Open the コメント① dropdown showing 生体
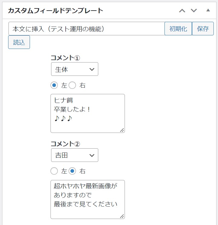 tap(75, 69)
